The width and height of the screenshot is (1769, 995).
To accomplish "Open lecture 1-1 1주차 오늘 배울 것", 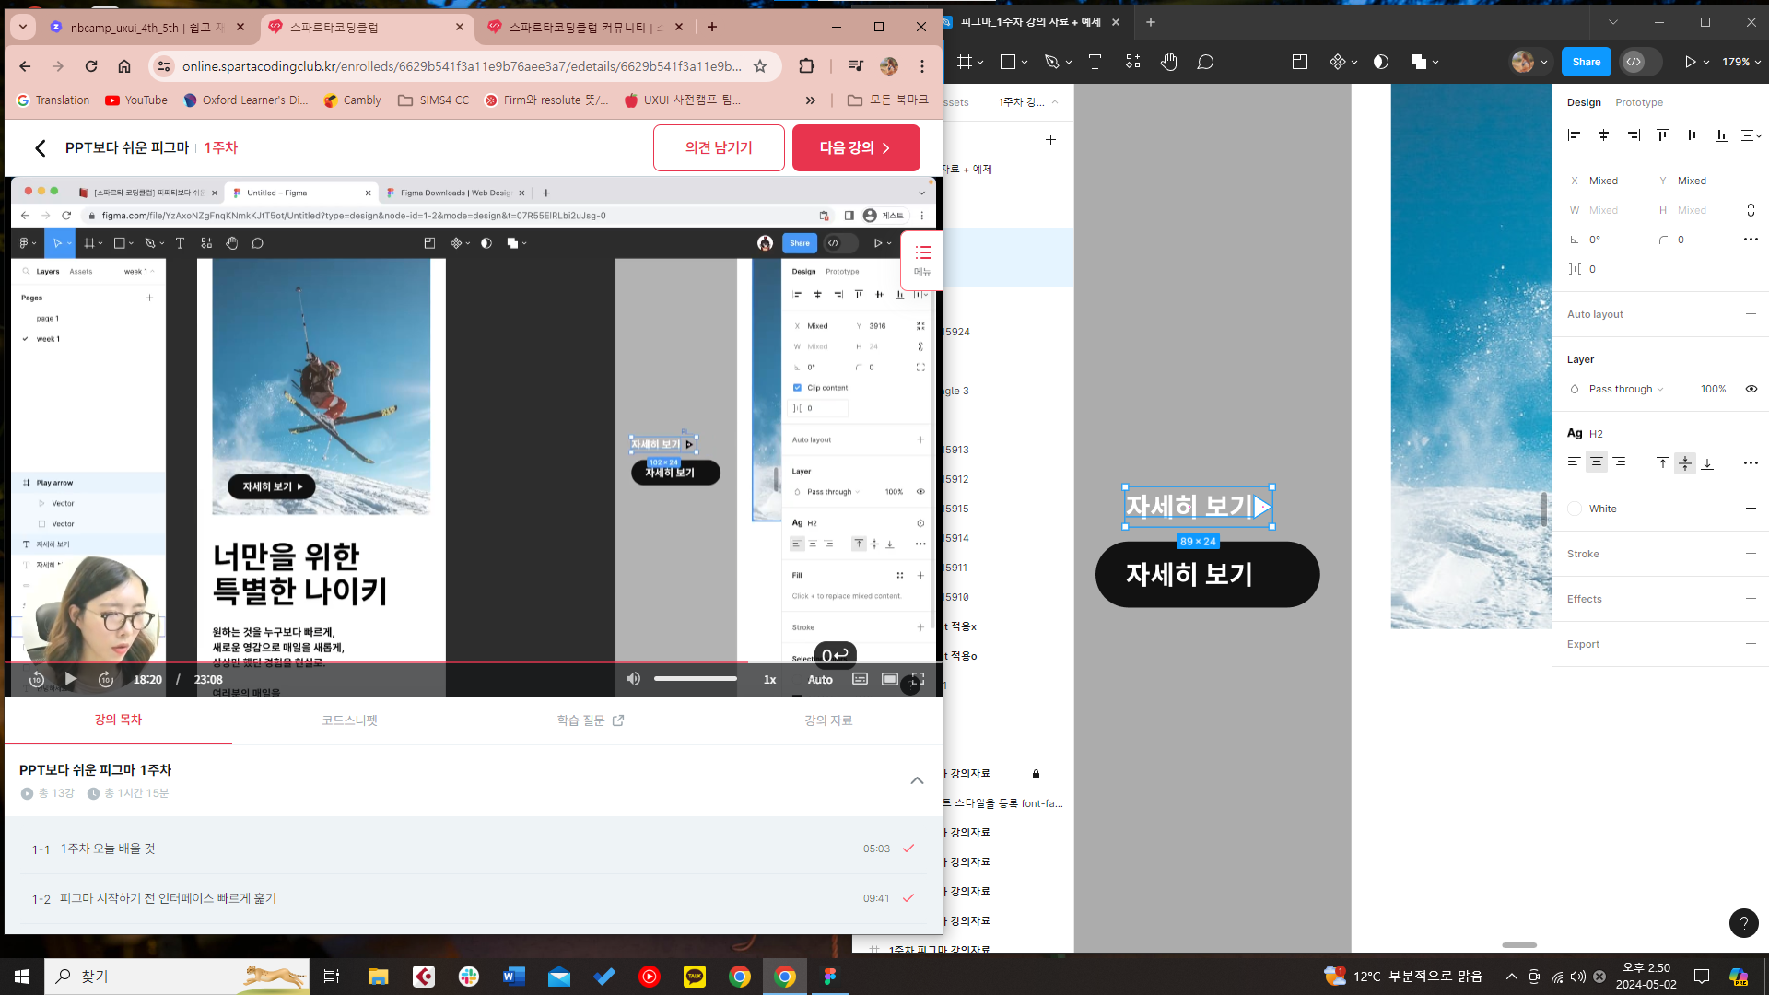I will (474, 849).
